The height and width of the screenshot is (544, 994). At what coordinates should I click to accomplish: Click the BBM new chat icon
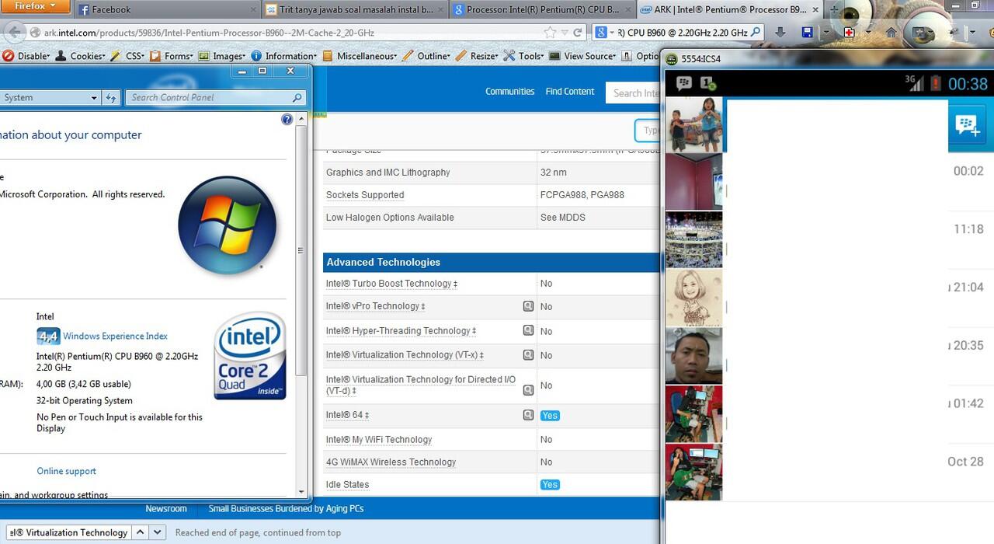(967, 124)
